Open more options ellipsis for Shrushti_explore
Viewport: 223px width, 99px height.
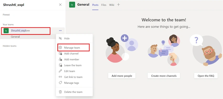[x=60, y=31]
